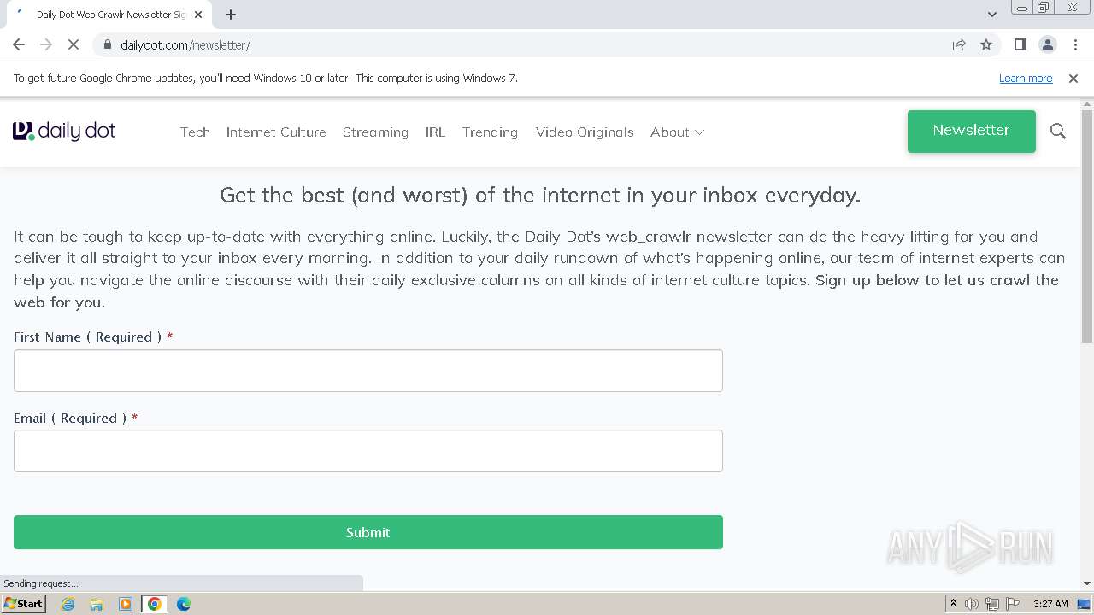Click the Daily Dot logo

pyautogui.click(x=64, y=132)
